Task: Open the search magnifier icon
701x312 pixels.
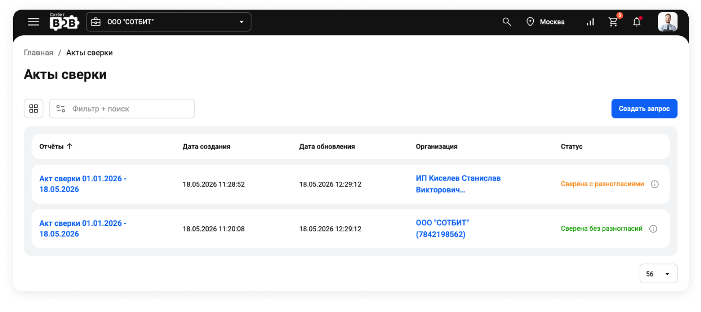Action: pyautogui.click(x=506, y=22)
